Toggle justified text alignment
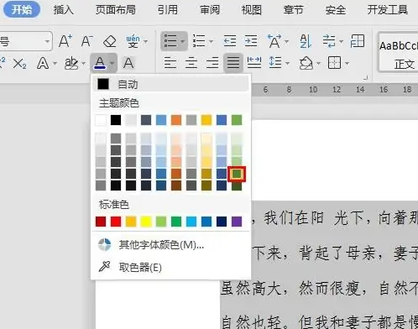Screen dimensions: 418x329 (x=233, y=63)
